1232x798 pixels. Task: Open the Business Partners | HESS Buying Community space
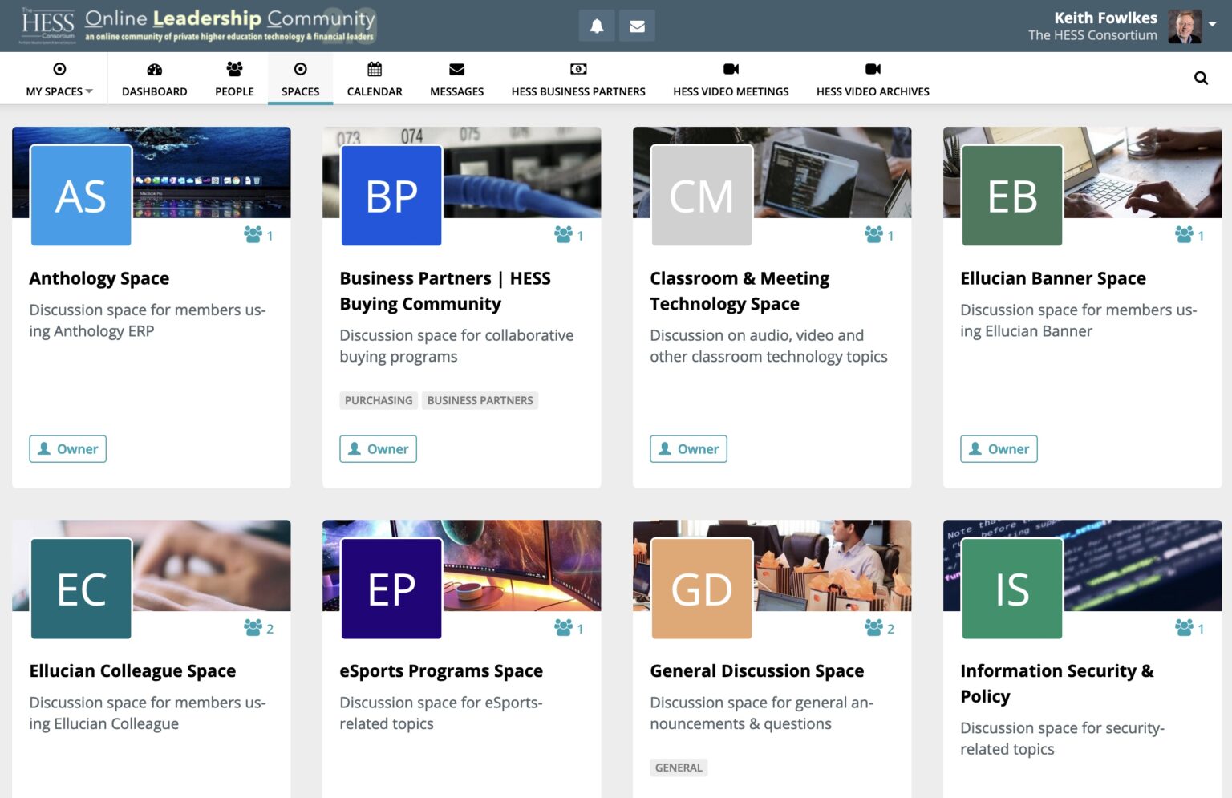point(445,290)
